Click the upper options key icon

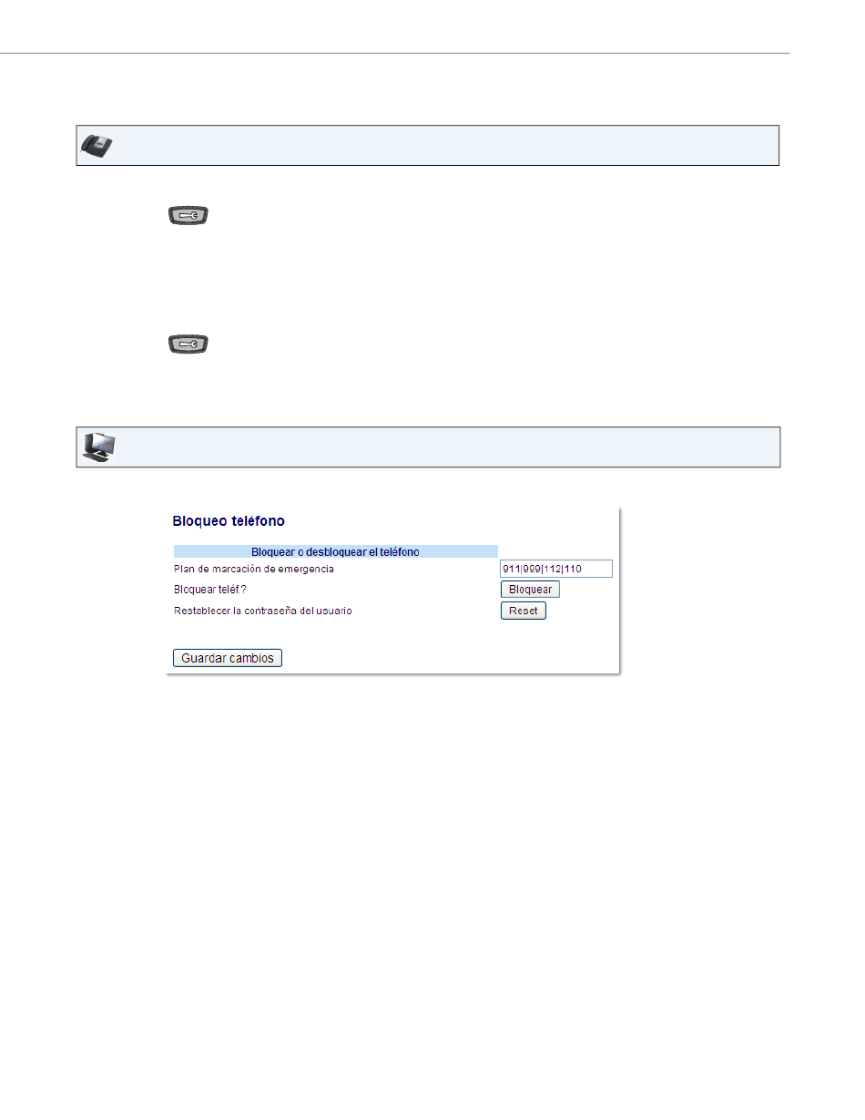(188, 216)
